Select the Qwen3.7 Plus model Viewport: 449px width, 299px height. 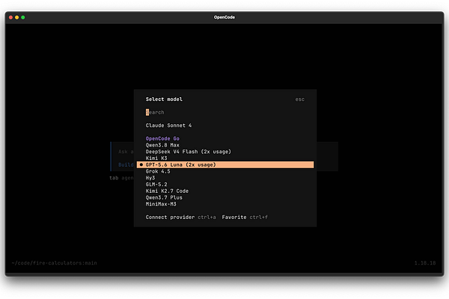point(164,197)
